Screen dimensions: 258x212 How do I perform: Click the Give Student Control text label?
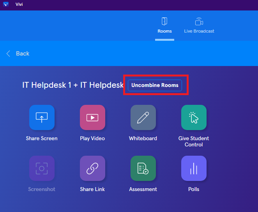tap(194, 141)
